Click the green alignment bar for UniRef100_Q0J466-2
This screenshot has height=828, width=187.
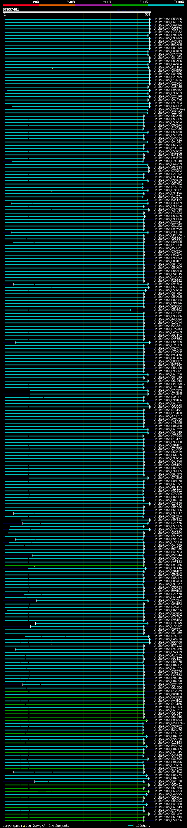(75, 565)
